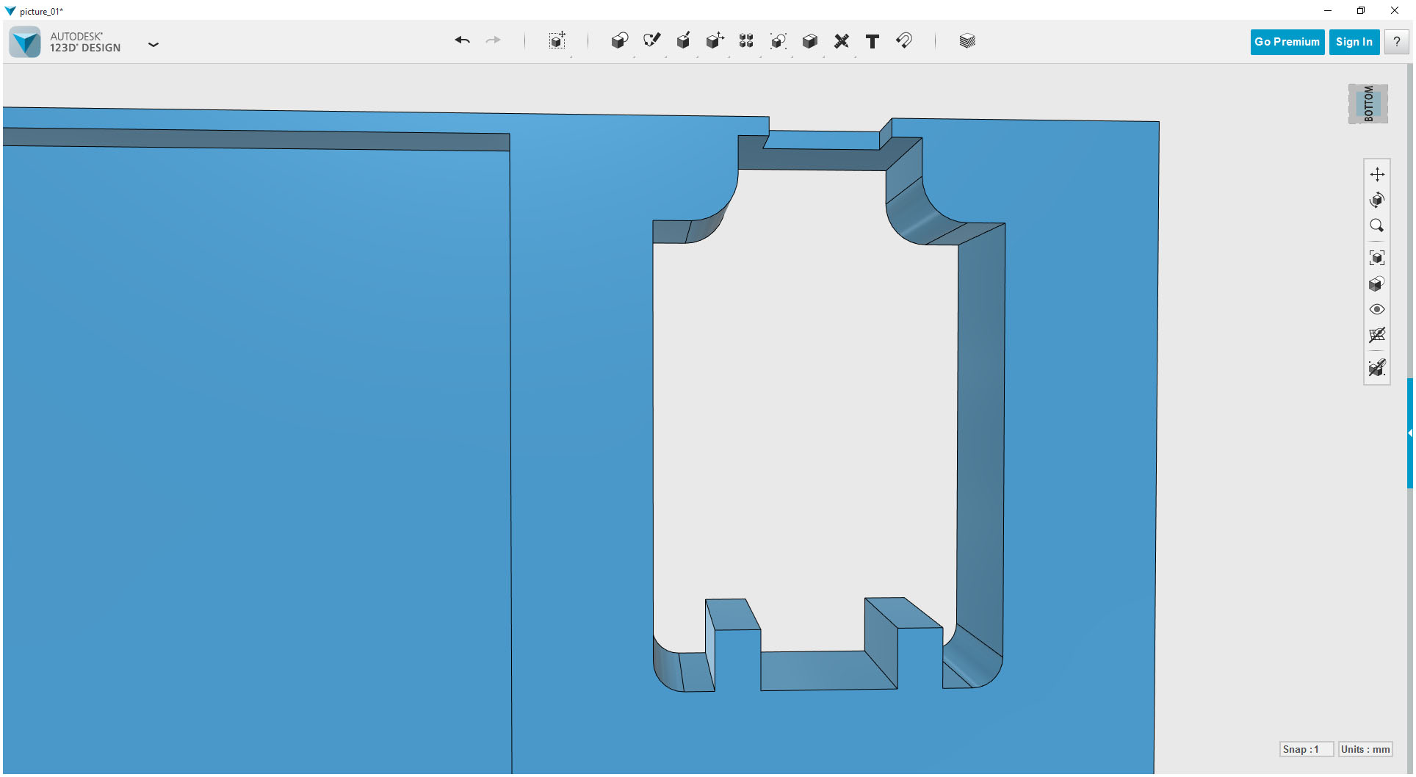Click the Go Premium button
The width and height of the screenshot is (1416, 777).
pos(1287,41)
